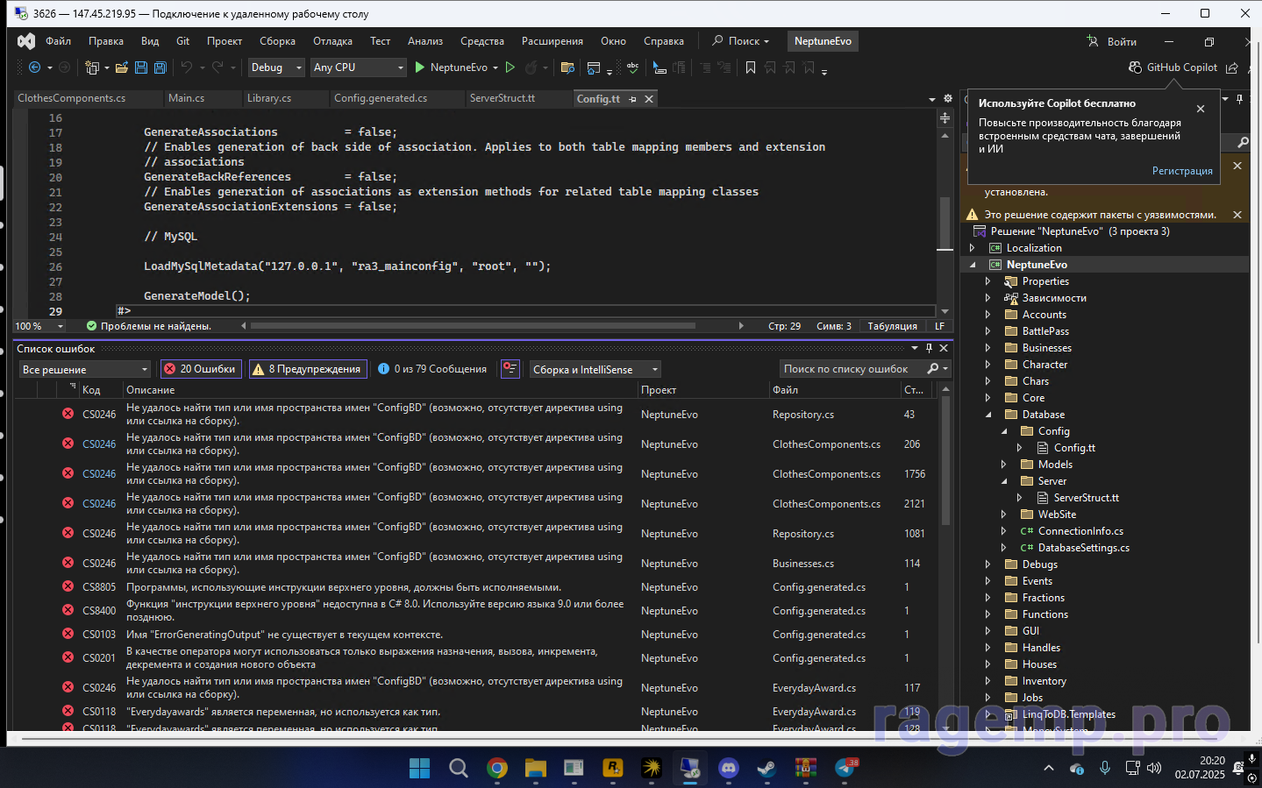This screenshot has height=788, width=1262.
Task: Click the Save All toolbar icon
Action: (160, 67)
